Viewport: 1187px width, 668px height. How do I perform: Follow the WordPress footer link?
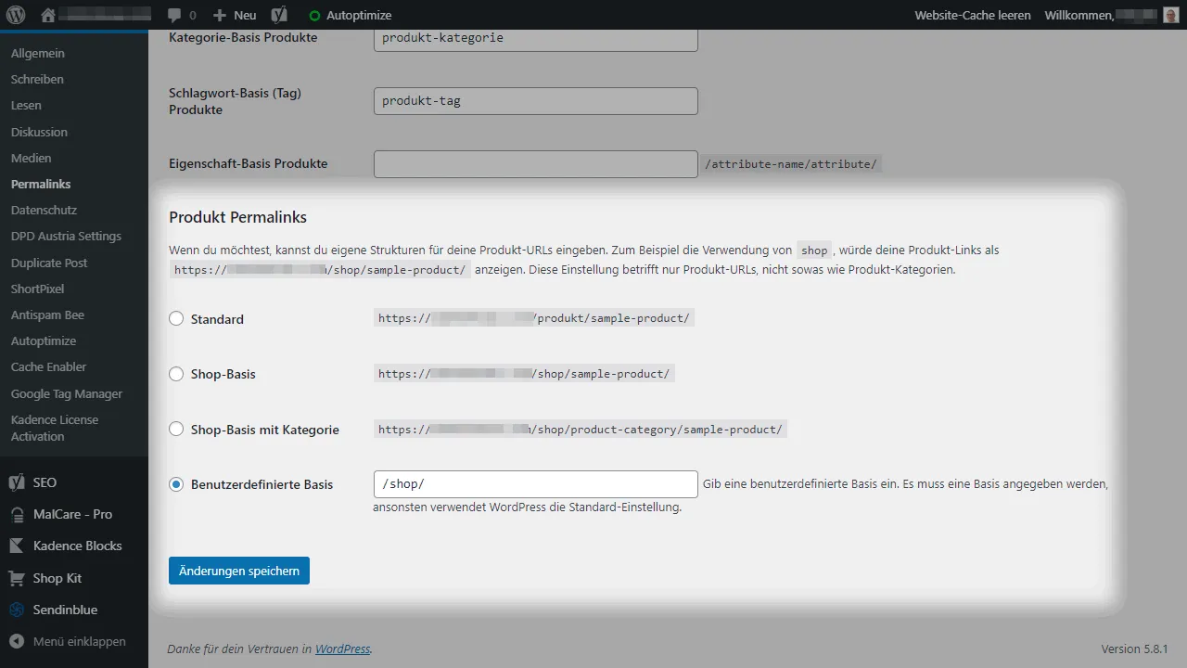(342, 649)
